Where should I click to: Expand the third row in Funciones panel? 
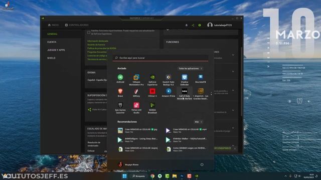point(233,90)
